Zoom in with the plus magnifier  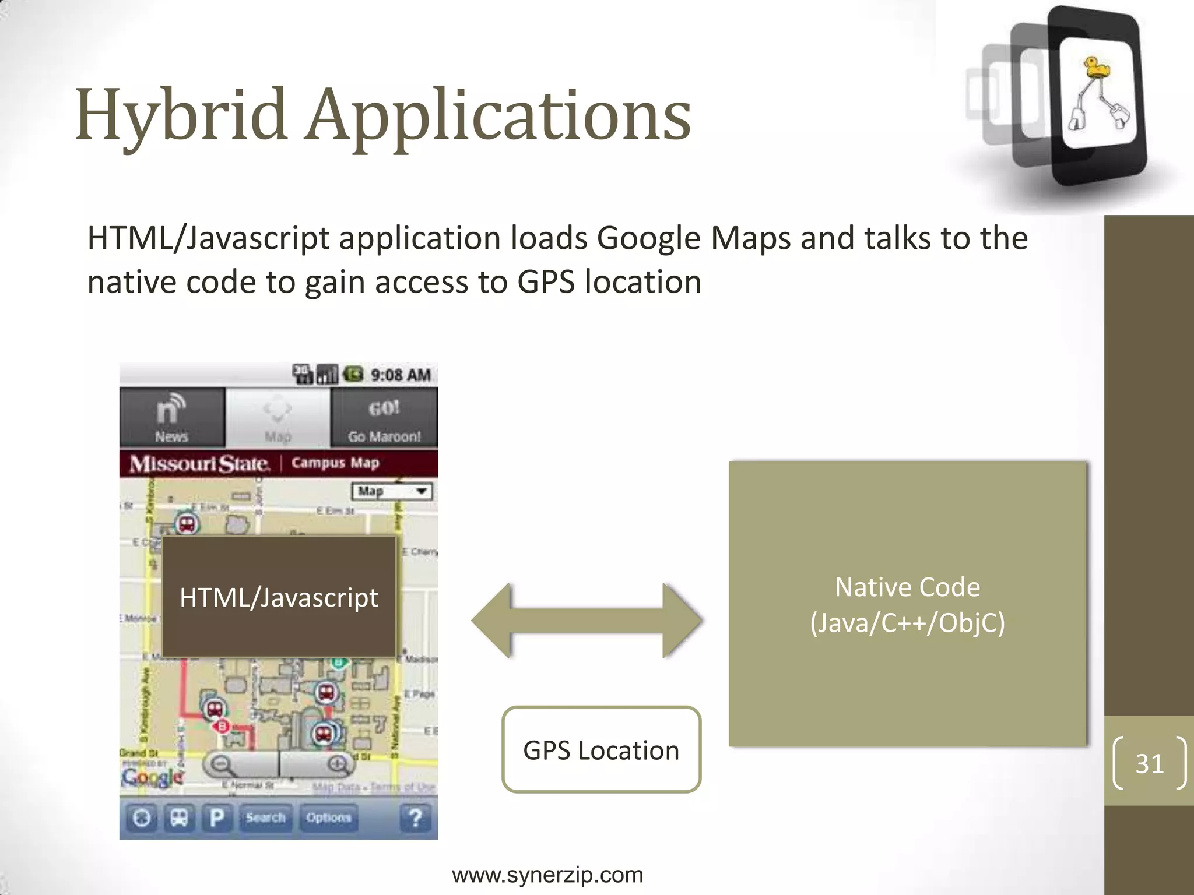pyautogui.click(x=337, y=764)
